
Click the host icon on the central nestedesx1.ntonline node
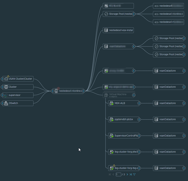(x=56, y=91)
